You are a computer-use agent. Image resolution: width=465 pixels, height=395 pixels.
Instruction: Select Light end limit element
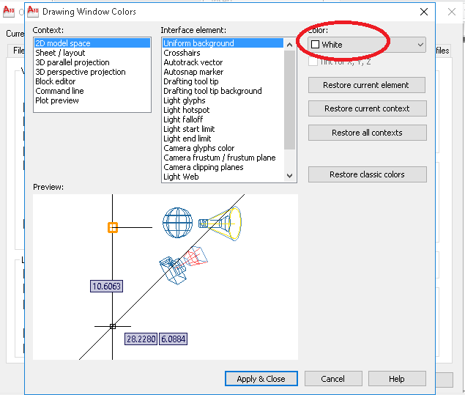tap(223, 139)
